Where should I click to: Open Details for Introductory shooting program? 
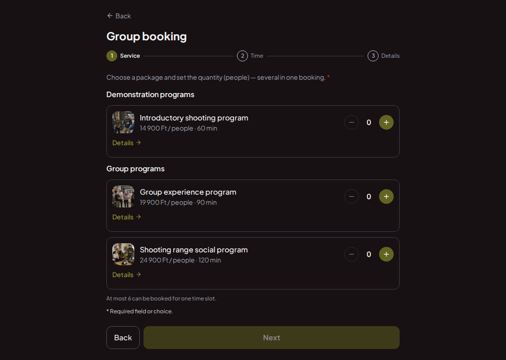point(126,142)
